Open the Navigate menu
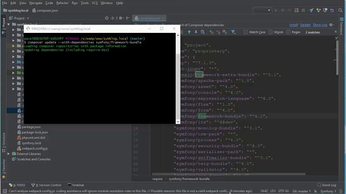Viewport: 346px width, 194px height. 36,3
